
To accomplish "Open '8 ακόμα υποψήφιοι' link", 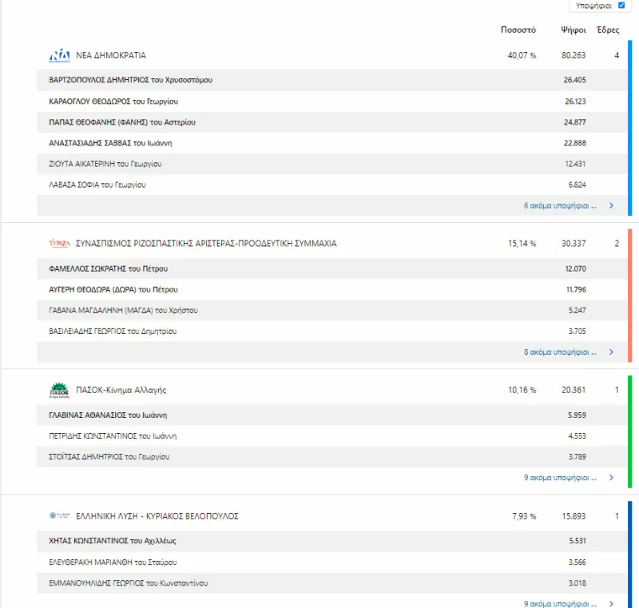I will [x=560, y=352].
